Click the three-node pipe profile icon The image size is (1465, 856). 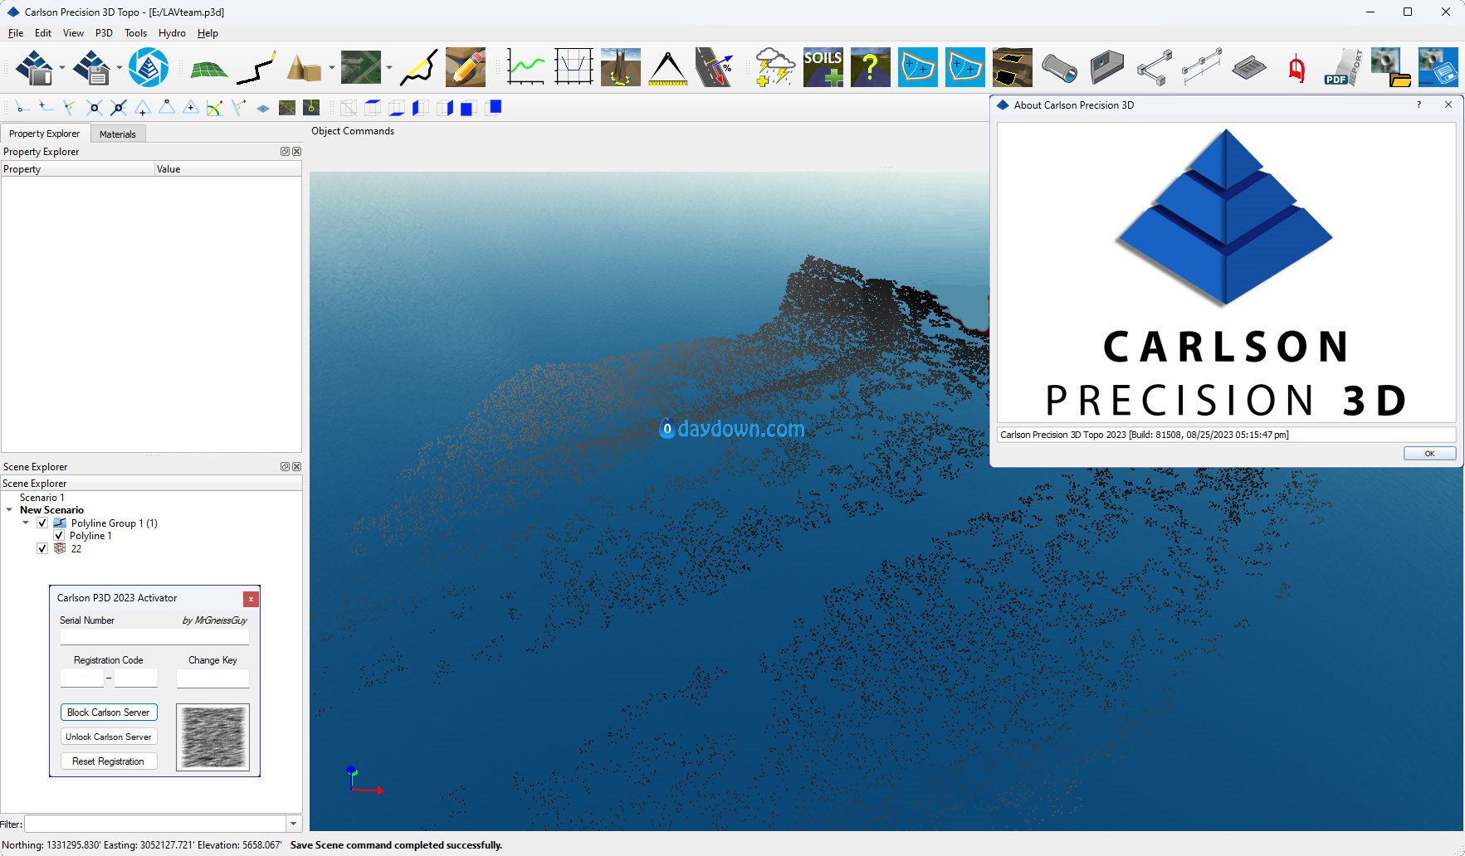coord(1201,67)
